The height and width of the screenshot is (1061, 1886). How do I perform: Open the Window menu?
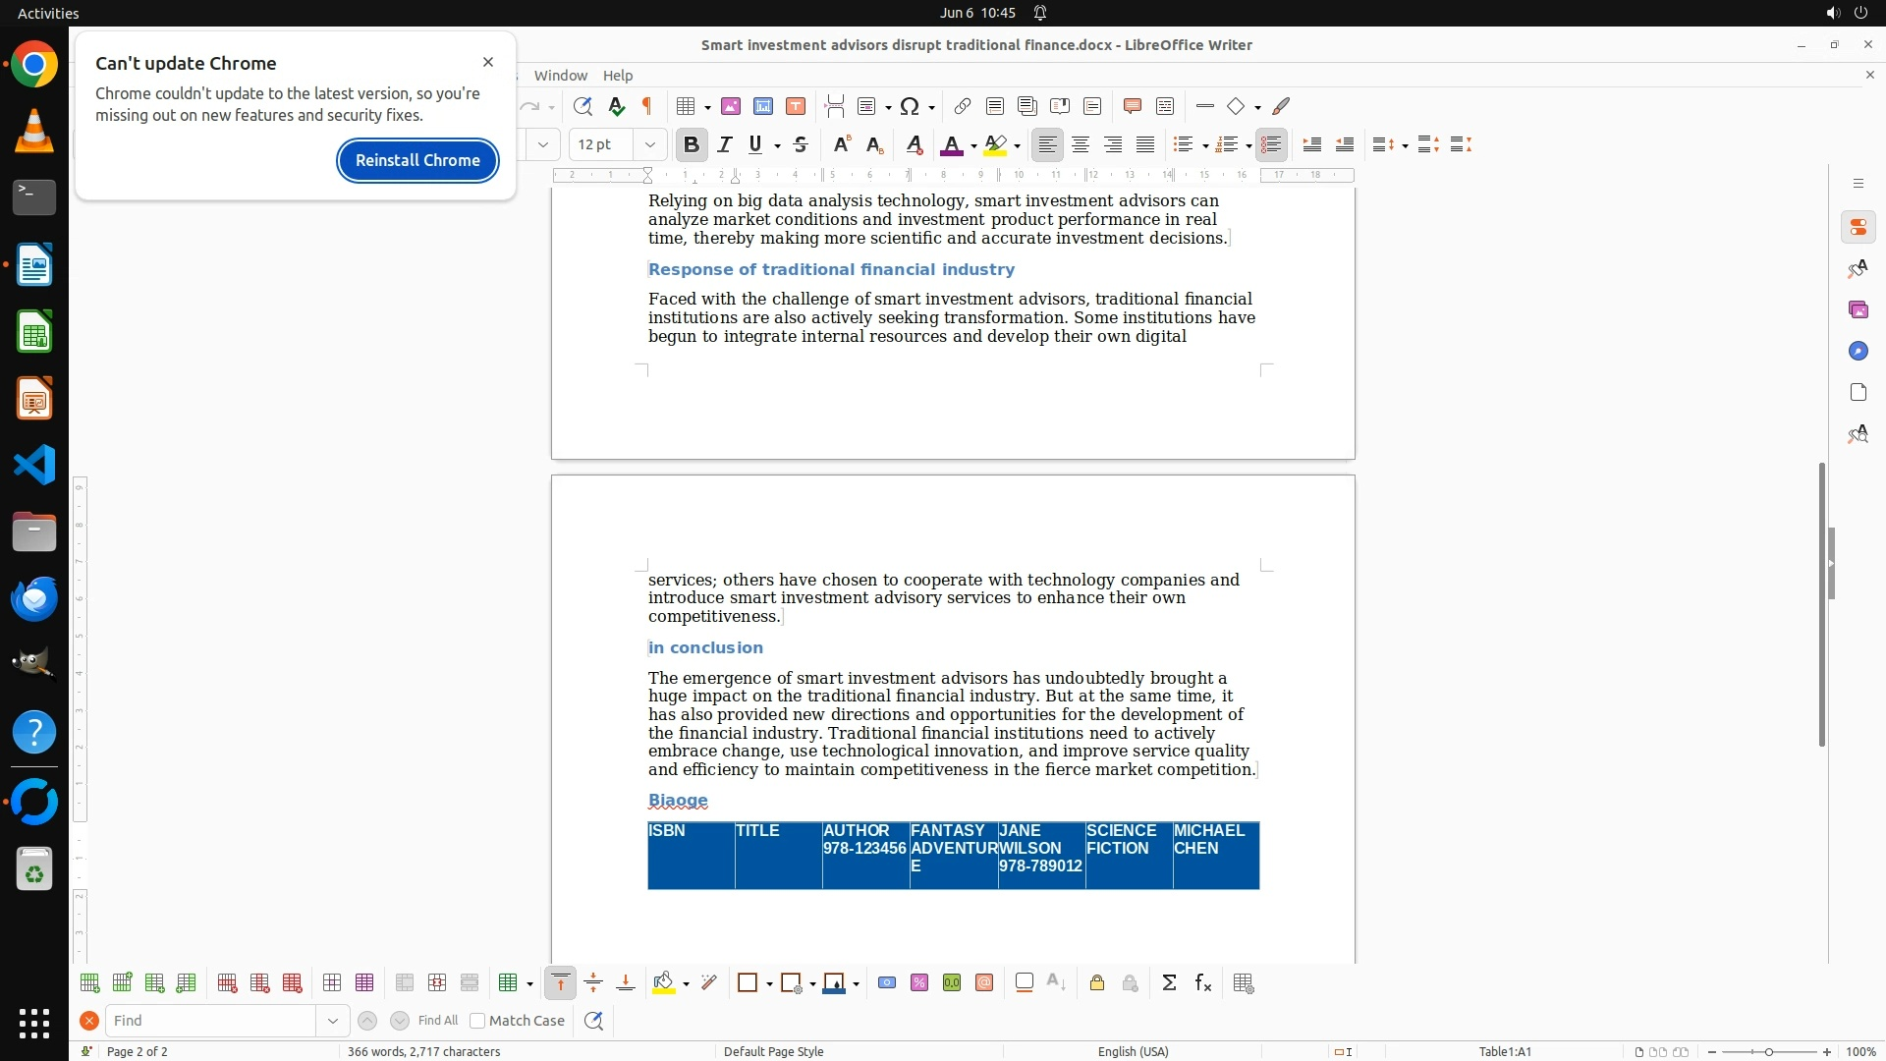[560, 76]
